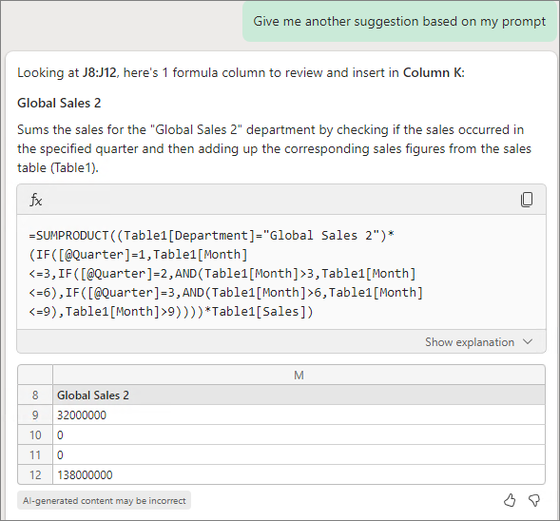Click the fx formula icon
Screen dimensions: 560x521
pyautogui.click(x=36, y=200)
